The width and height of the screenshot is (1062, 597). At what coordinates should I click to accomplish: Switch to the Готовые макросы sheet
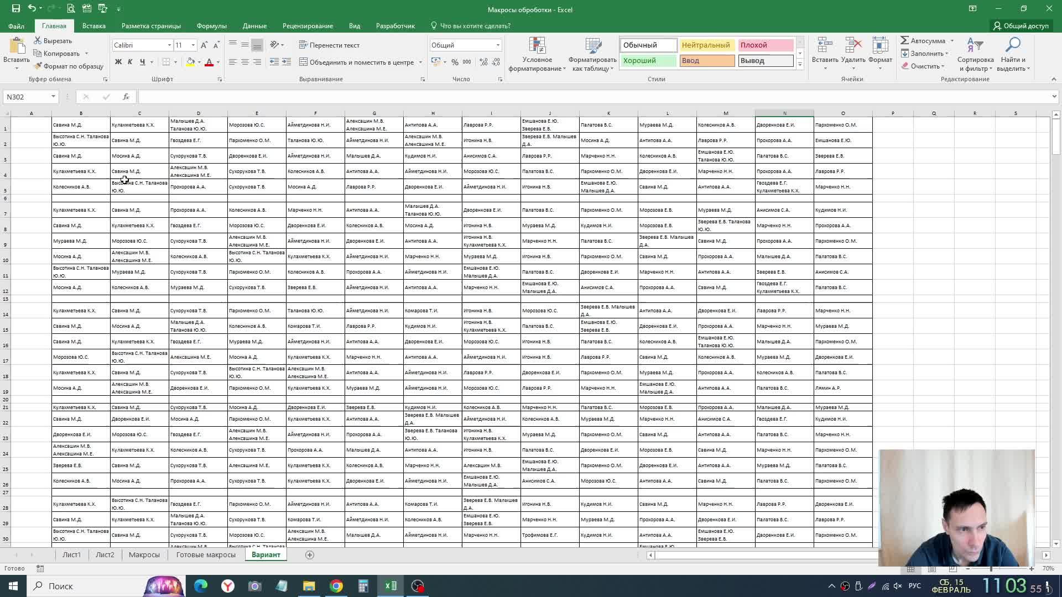(x=206, y=554)
